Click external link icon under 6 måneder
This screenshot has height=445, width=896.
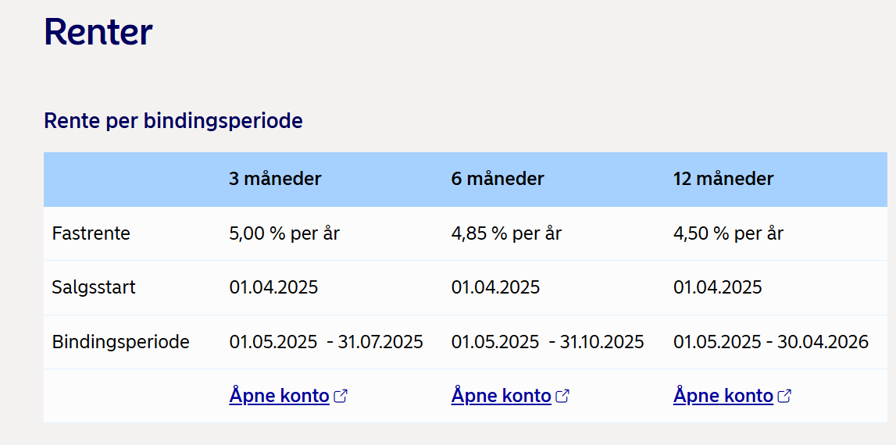[x=563, y=396]
